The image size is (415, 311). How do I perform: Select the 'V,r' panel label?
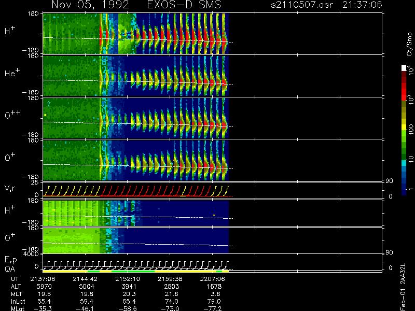(x=10, y=188)
